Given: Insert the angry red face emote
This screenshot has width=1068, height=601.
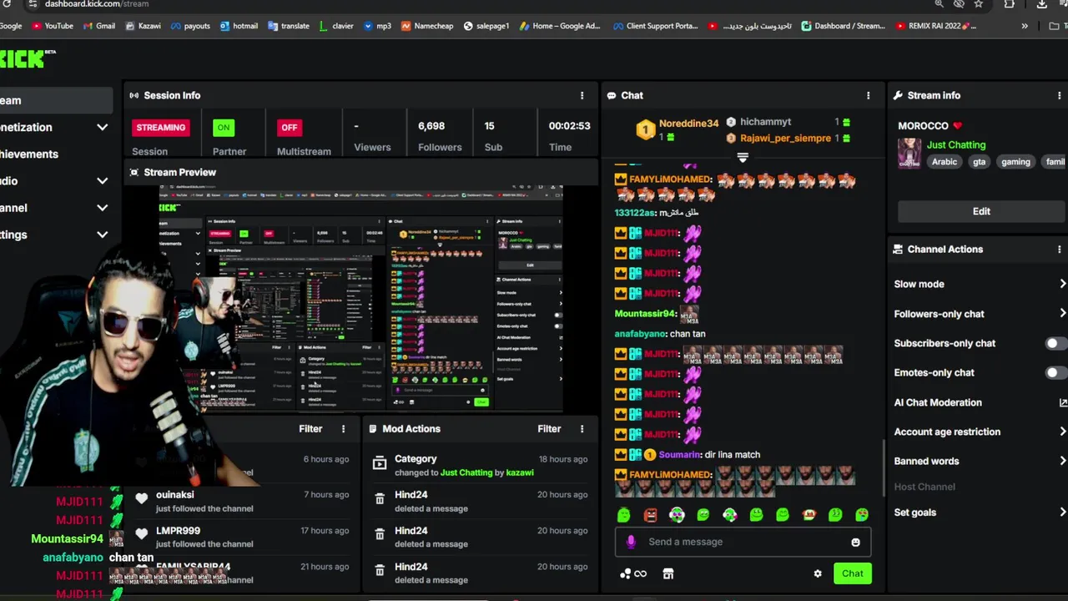Looking at the screenshot, I should point(651,515).
